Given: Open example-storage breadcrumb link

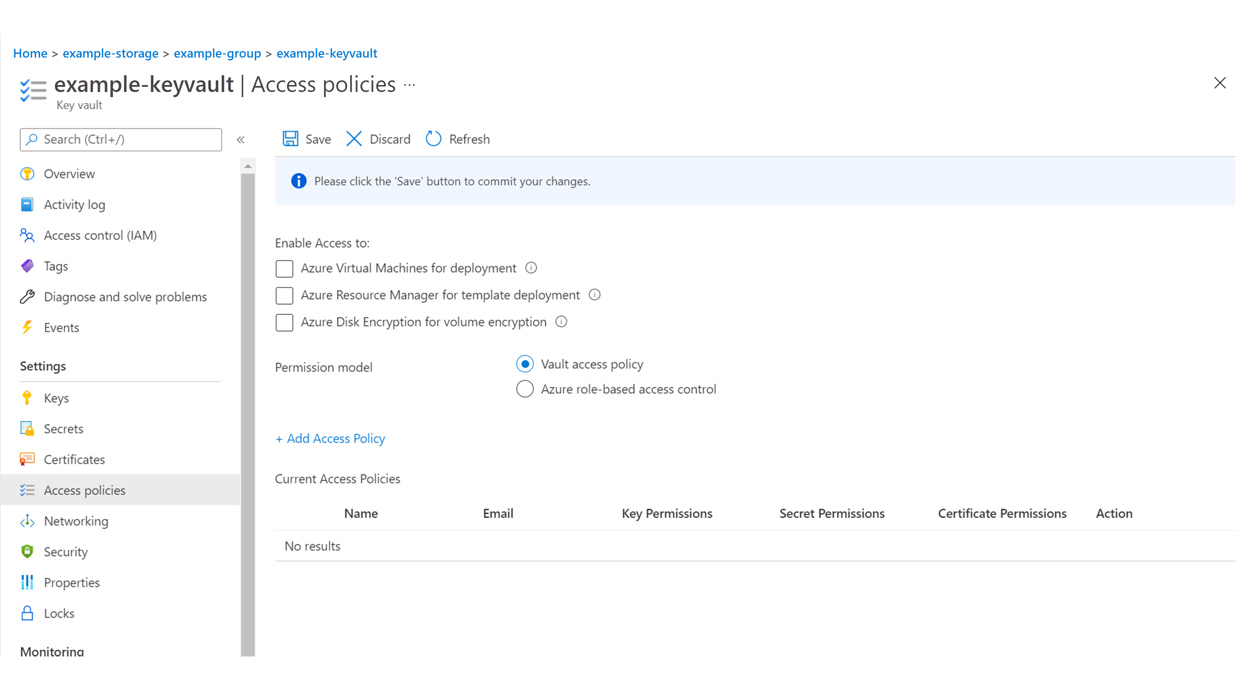Looking at the screenshot, I should pos(110,53).
